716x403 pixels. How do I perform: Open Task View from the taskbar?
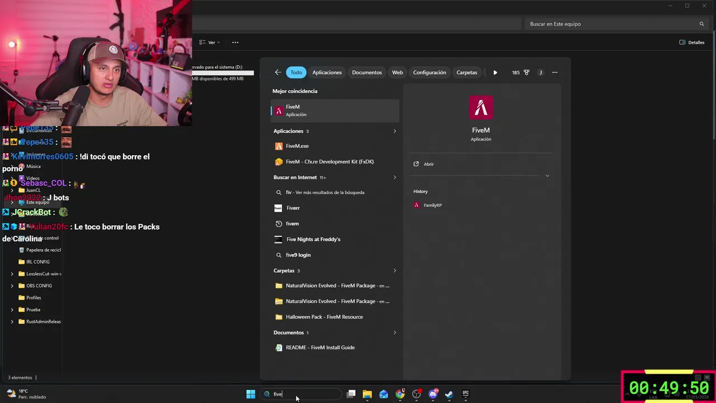[x=351, y=394]
